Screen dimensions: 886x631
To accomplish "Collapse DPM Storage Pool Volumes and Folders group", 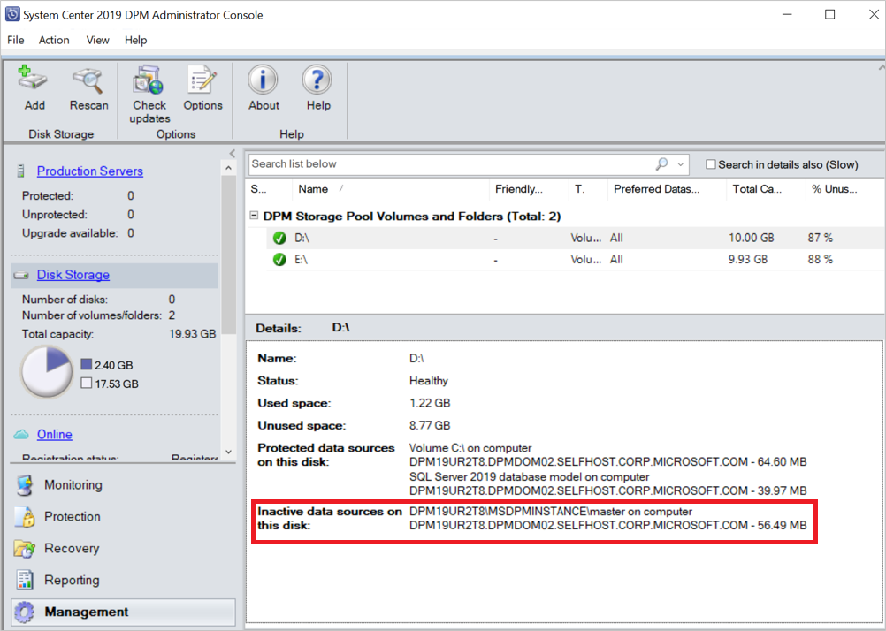I will 255,216.
